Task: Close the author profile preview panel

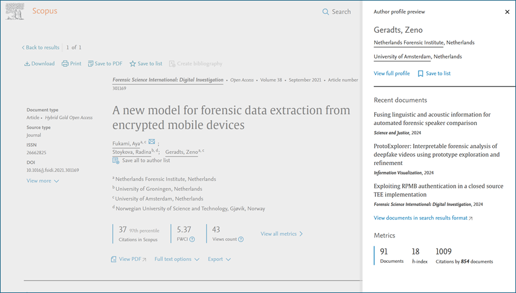Action: (x=507, y=12)
